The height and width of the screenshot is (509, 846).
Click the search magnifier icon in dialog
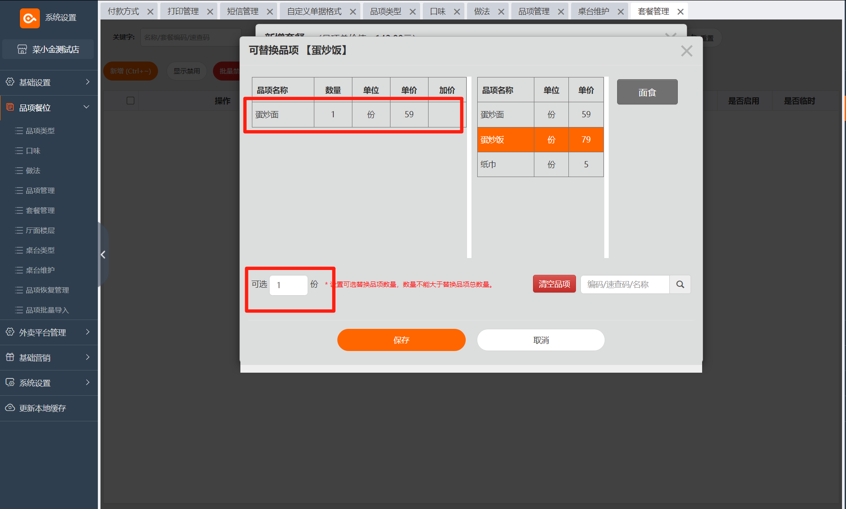point(680,285)
